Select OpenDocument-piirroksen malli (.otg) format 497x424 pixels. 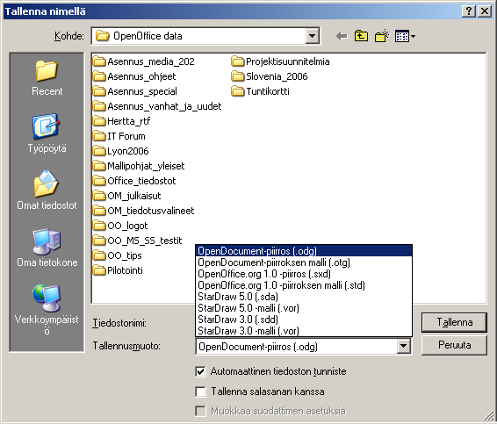[x=304, y=262]
